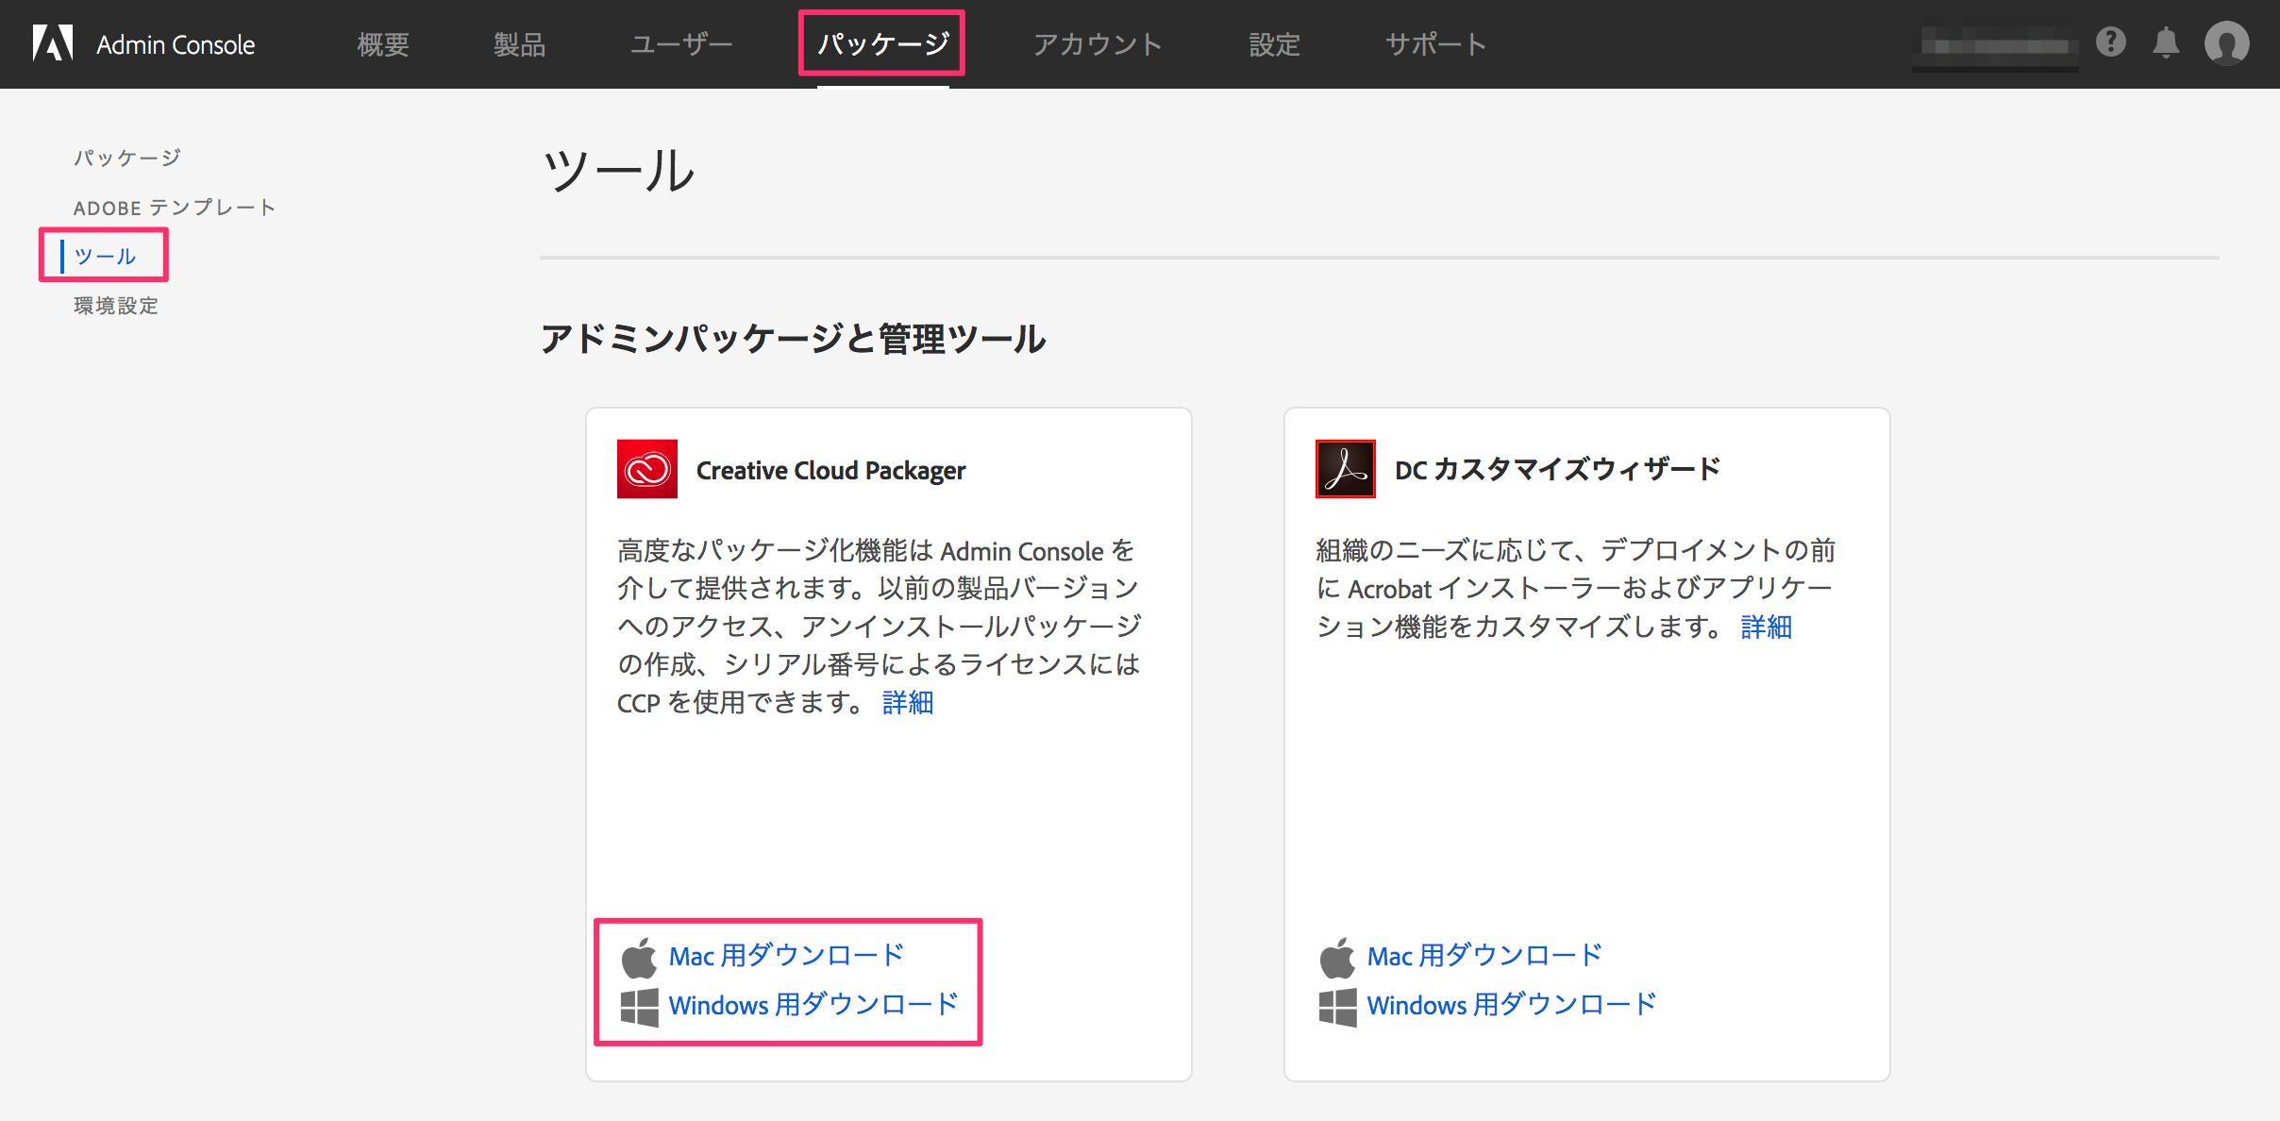
Task: Go to the ユーザー tab
Action: (x=681, y=44)
